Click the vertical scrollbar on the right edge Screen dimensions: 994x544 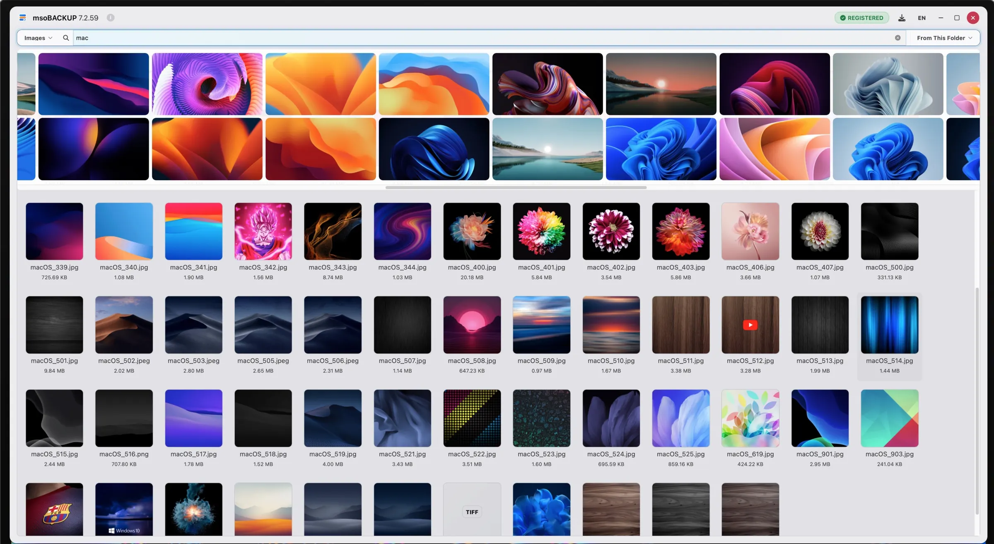point(977,401)
